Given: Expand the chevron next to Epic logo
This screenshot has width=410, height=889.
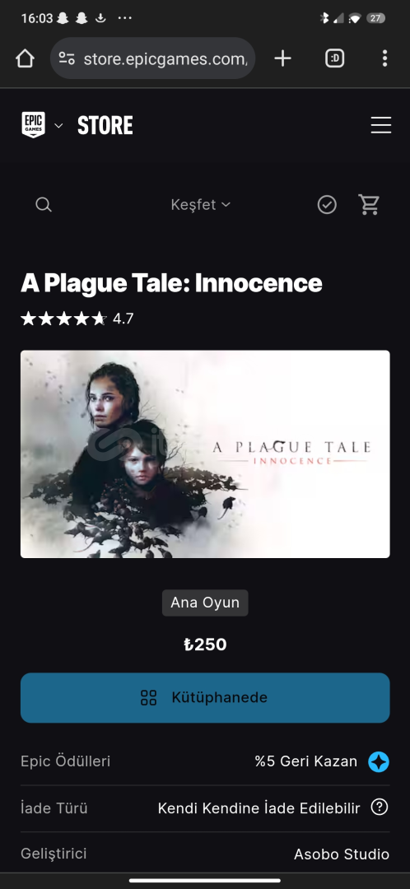Looking at the screenshot, I should pos(58,125).
